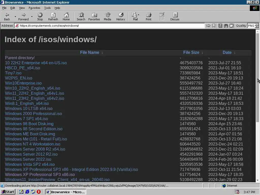
Task: Click the taskbar clock showing 3:47 PM
Action: [249, 192]
